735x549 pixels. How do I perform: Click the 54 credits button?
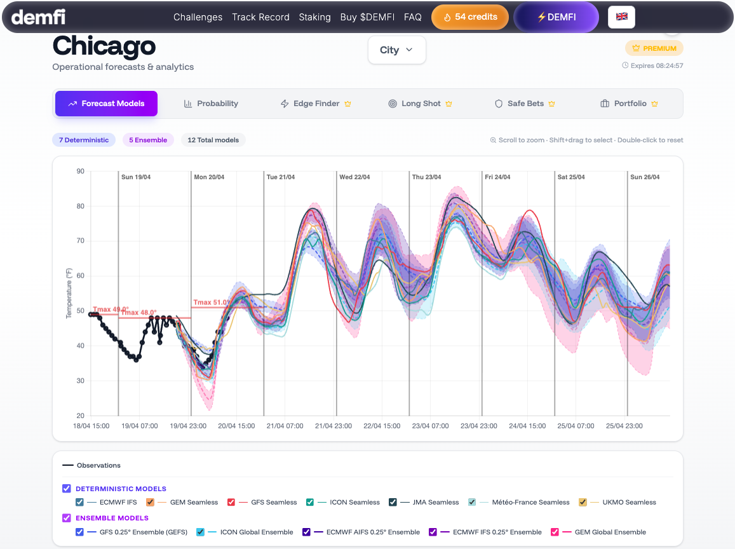pos(470,17)
